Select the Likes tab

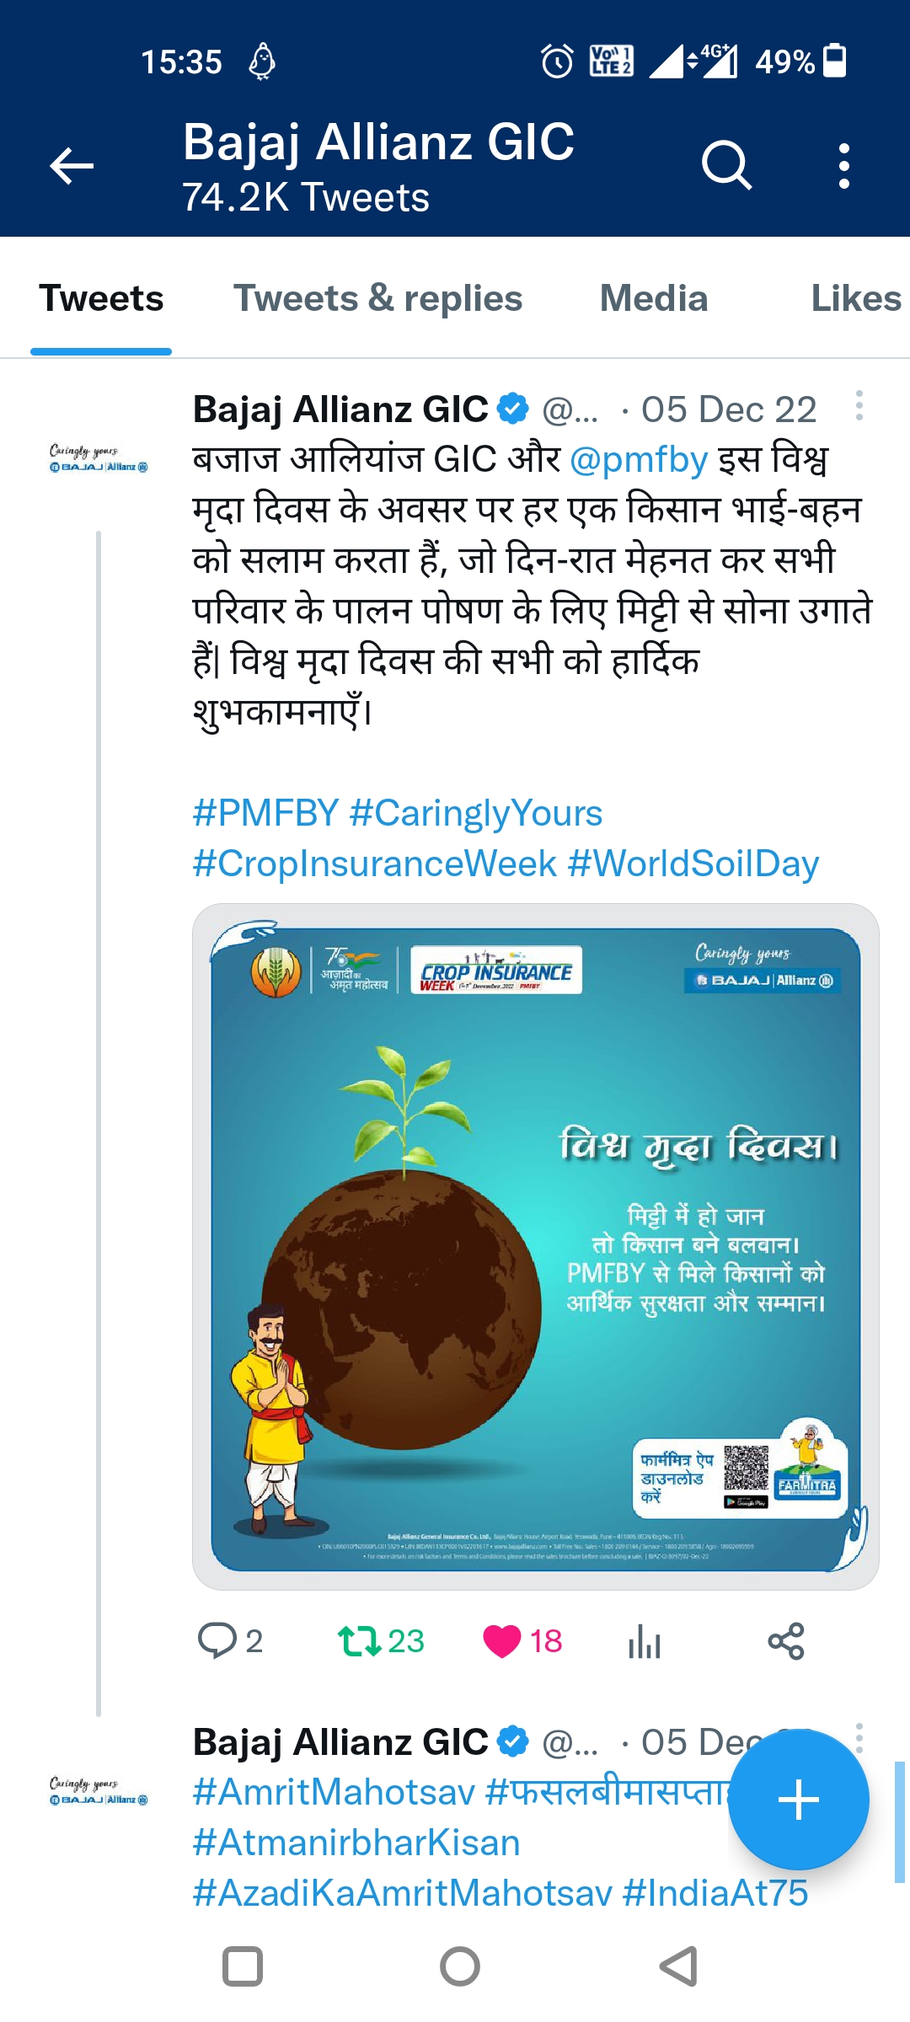coord(855,299)
